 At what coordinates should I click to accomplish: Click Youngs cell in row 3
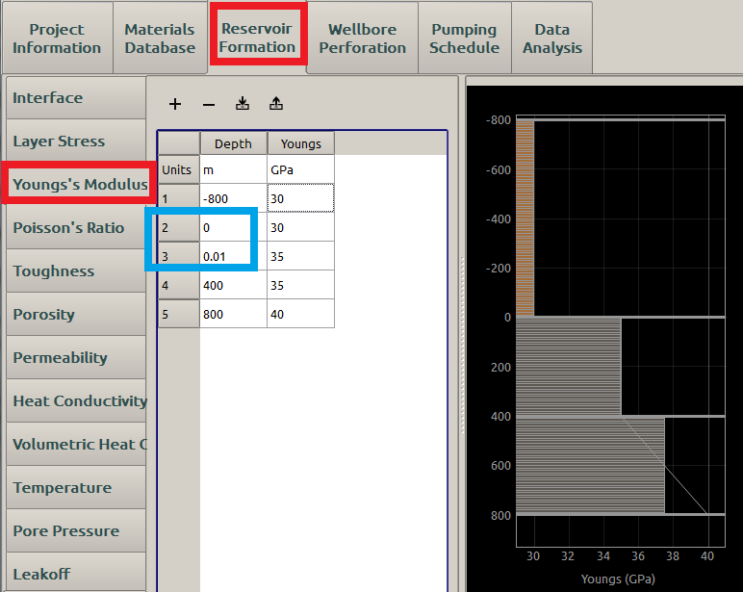point(301,256)
